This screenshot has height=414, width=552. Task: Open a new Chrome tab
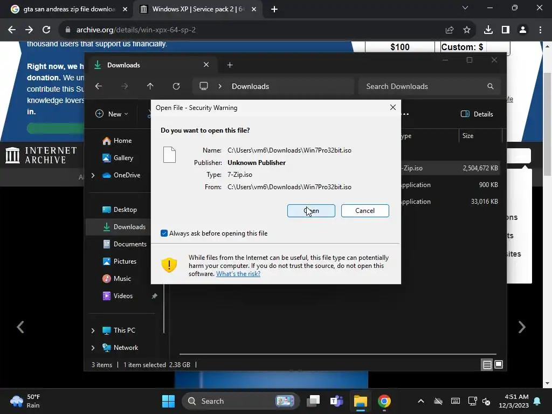coord(274,9)
